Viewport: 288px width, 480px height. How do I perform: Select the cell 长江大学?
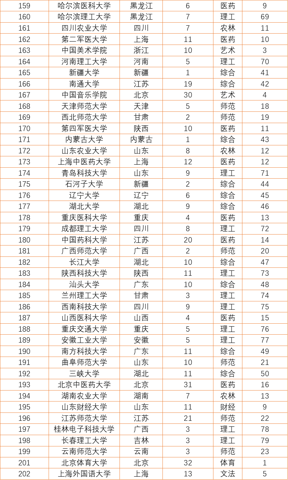pyautogui.click(x=84, y=262)
